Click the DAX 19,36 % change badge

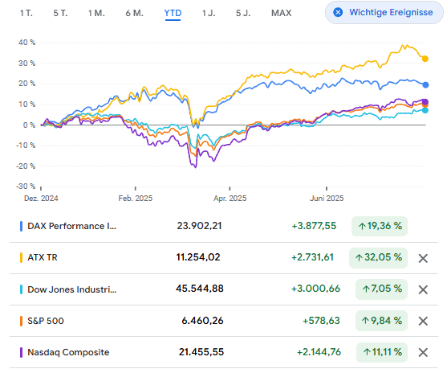(x=380, y=226)
